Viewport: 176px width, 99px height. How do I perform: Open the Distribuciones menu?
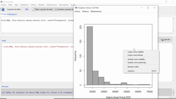point(52,5)
